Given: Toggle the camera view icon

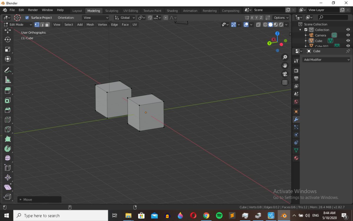Looking at the screenshot, I should pos(285,74).
